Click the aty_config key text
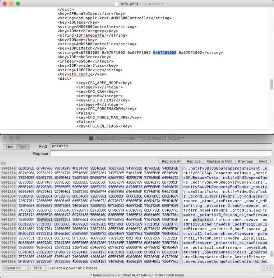274x278 pixels. tap(81, 74)
